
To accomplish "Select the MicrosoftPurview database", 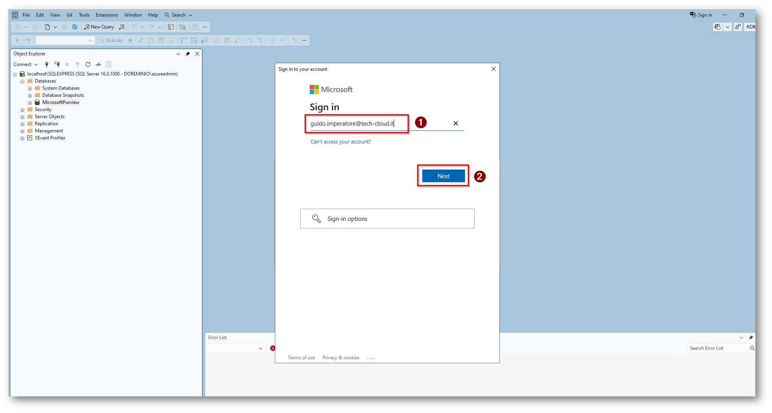I will pos(61,102).
